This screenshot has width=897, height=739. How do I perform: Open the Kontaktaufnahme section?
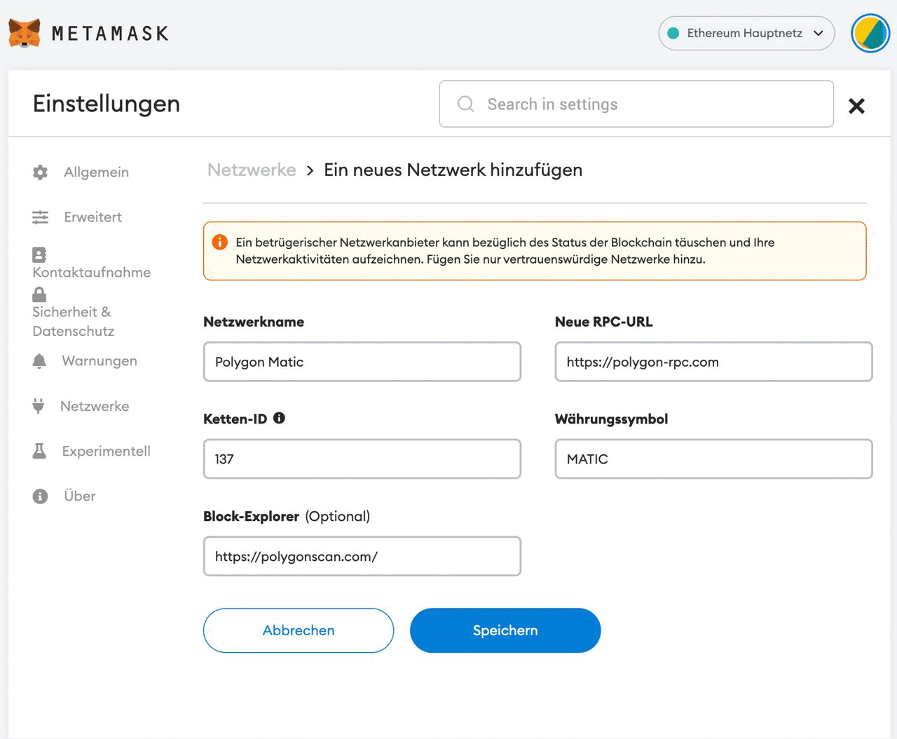tap(92, 272)
